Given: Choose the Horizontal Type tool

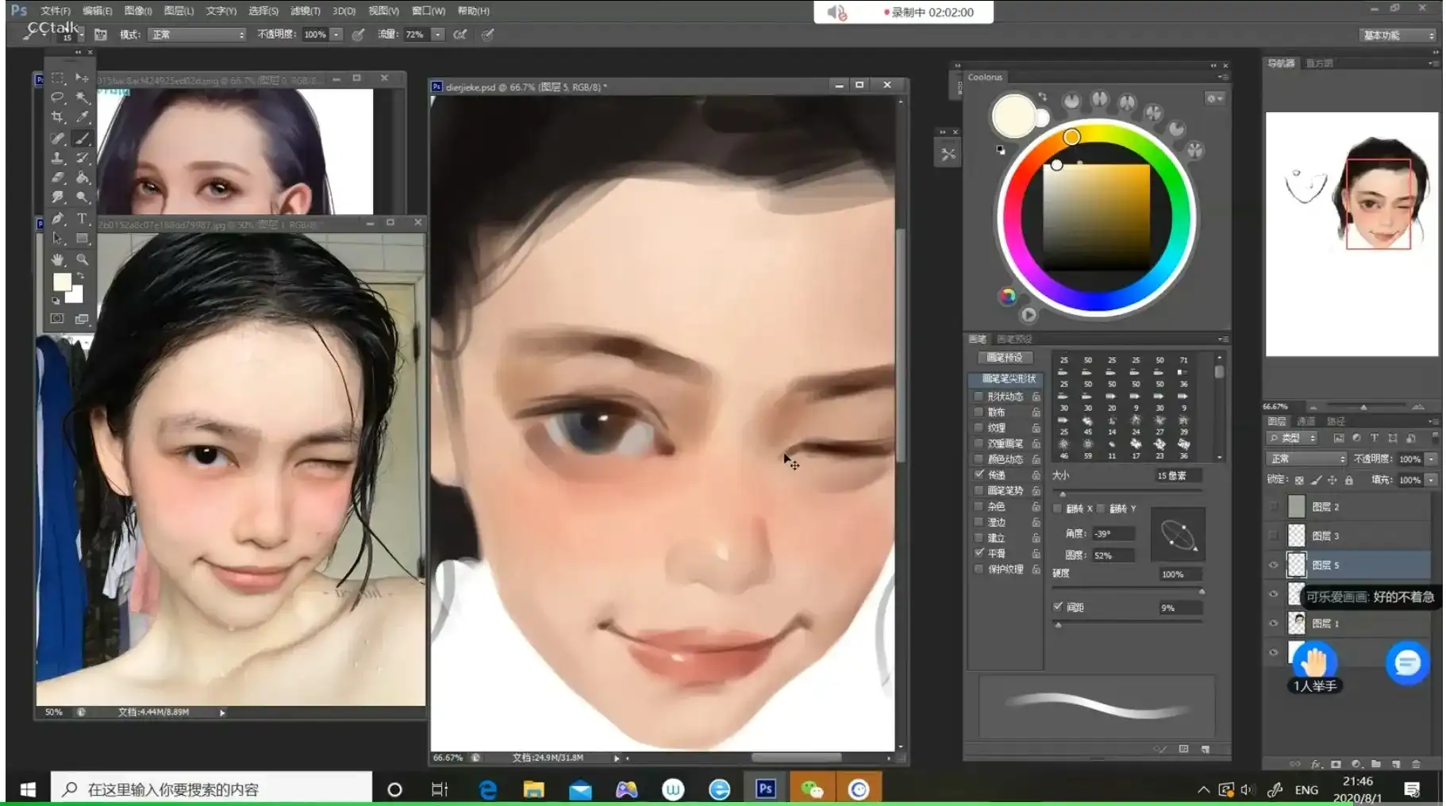Looking at the screenshot, I should 82,218.
